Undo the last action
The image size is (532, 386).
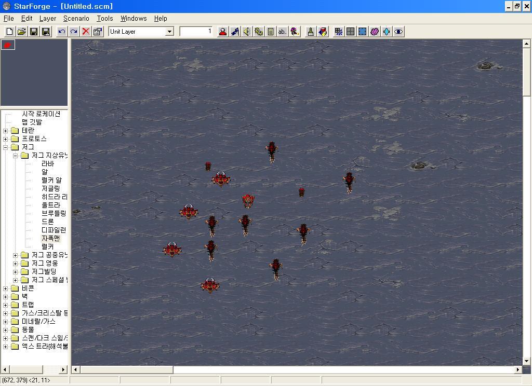[x=61, y=32]
